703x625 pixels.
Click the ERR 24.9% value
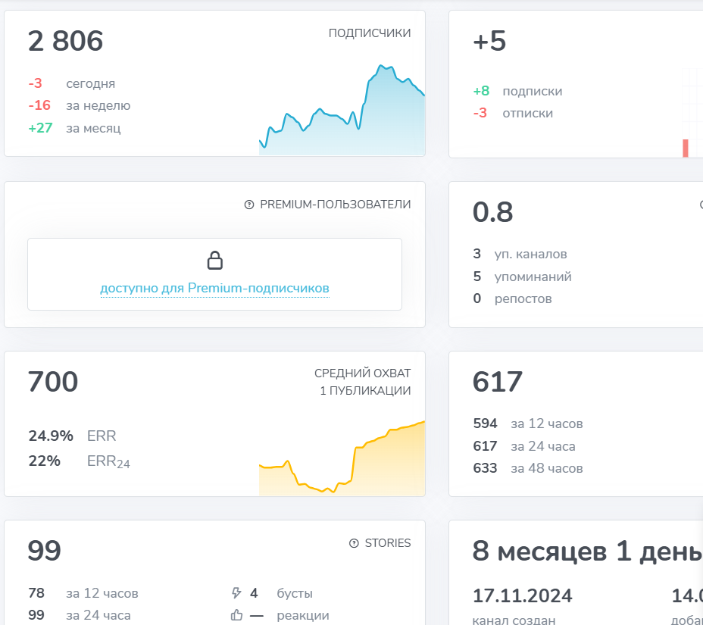[x=51, y=436]
